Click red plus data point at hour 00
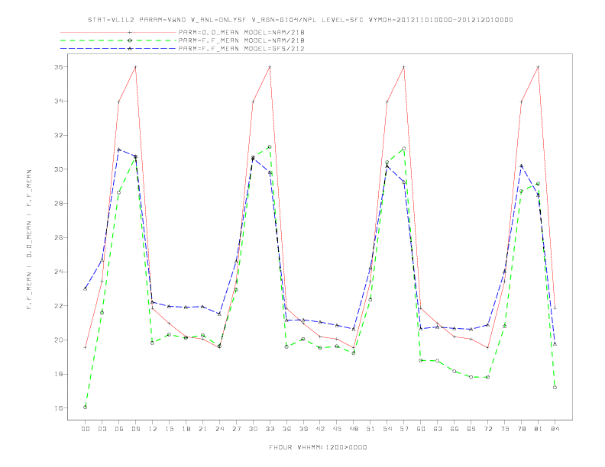605x467 pixels. pyautogui.click(x=86, y=347)
